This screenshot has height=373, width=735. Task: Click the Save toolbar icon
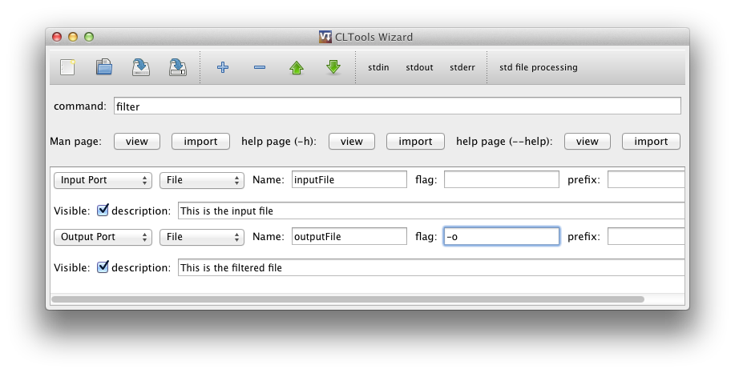point(141,68)
